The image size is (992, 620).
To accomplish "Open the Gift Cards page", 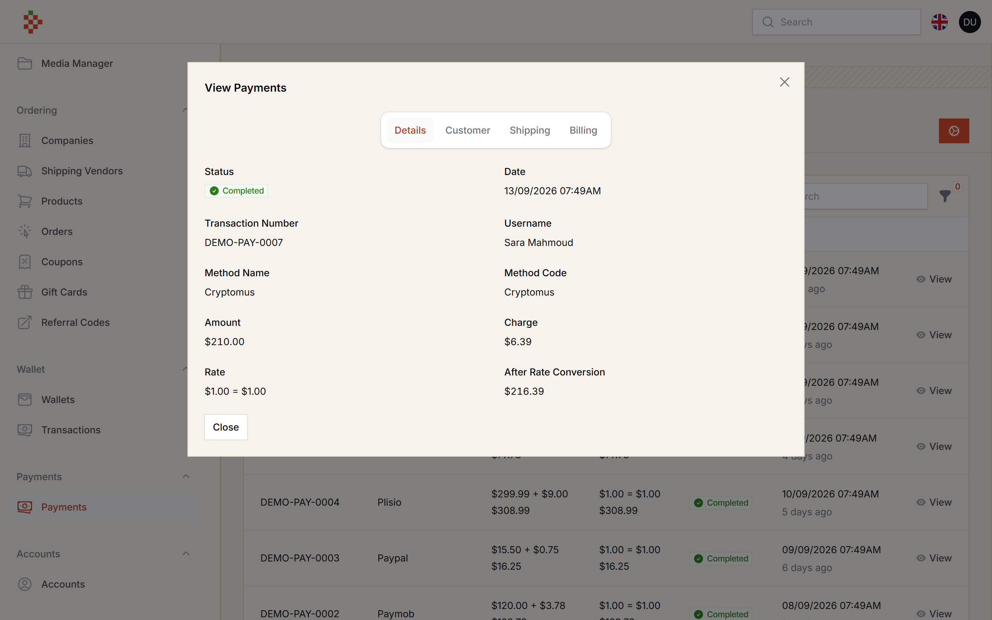I will pyautogui.click(x=64, y=292).
